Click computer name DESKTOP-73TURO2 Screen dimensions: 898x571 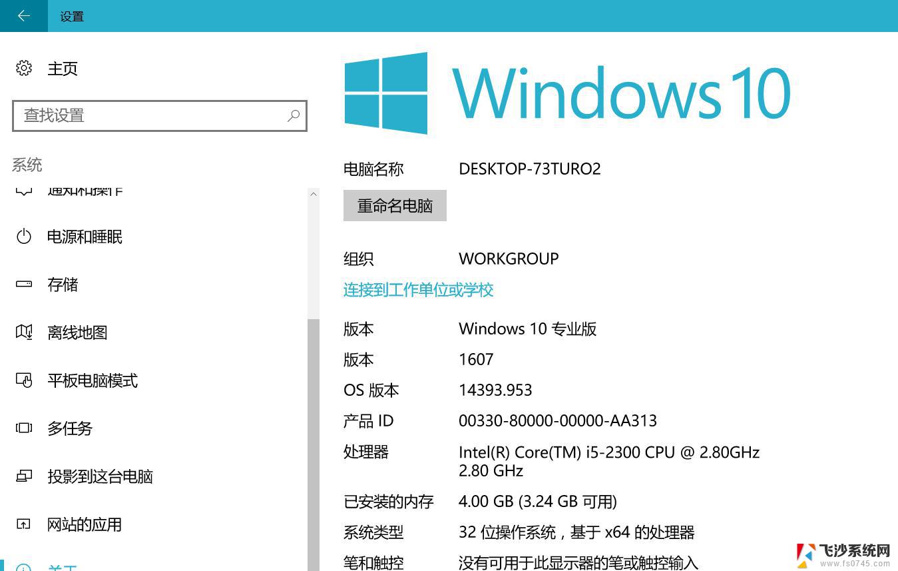(x=530, y=169)
